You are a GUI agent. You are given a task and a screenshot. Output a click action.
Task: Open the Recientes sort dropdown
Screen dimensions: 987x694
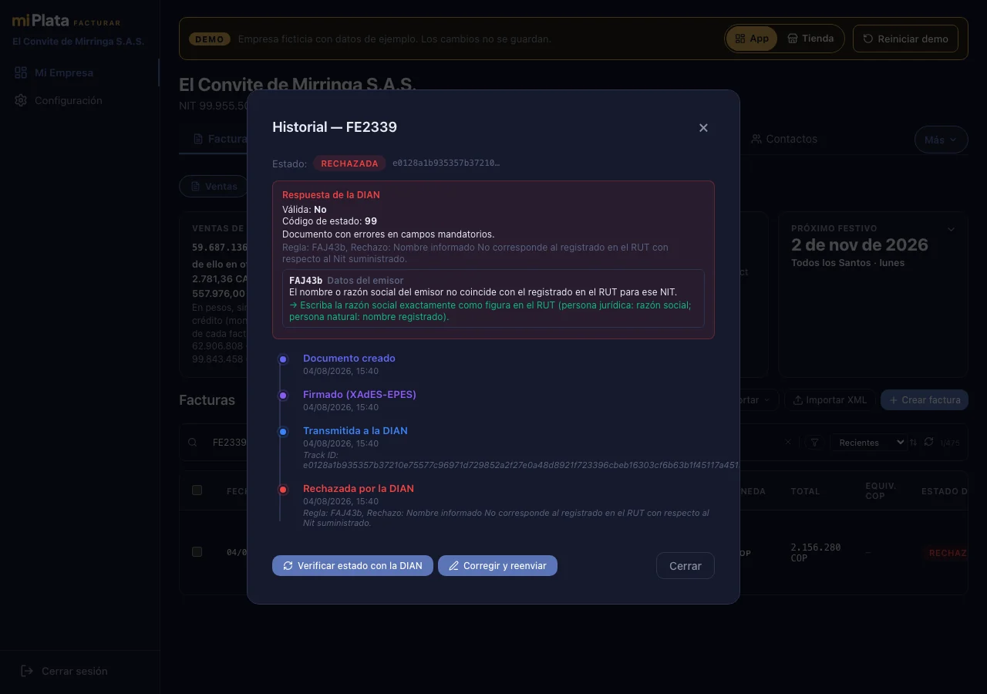pos(867,442)
